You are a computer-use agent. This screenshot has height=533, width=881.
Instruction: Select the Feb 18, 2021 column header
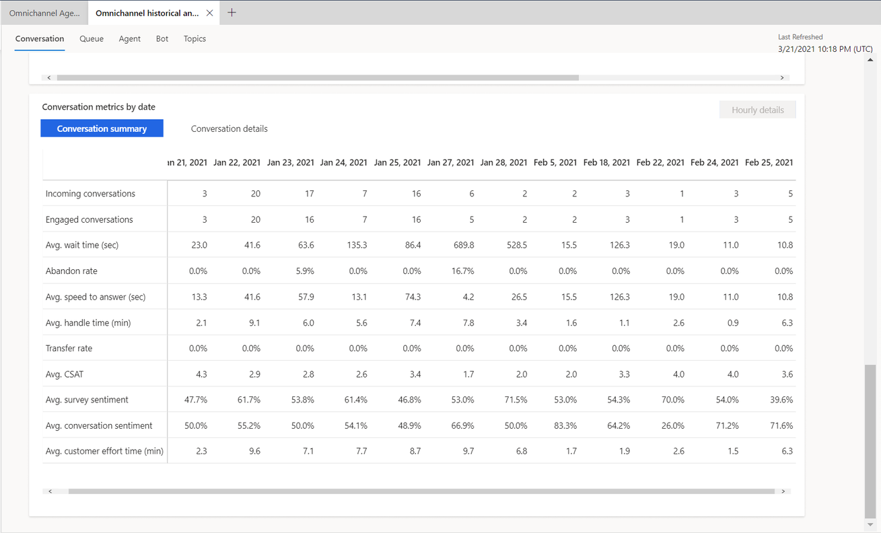pos(606,162)
